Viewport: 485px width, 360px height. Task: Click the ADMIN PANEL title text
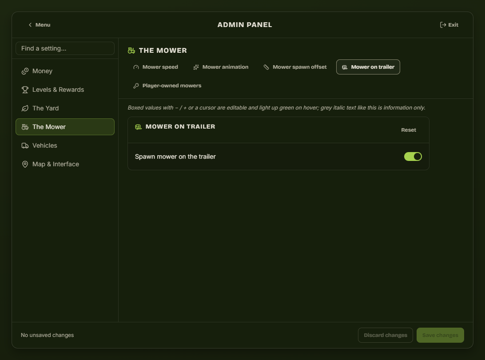(245, 25)
